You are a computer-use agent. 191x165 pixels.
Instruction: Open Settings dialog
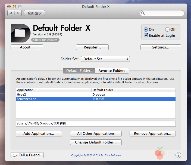[161, 47]
